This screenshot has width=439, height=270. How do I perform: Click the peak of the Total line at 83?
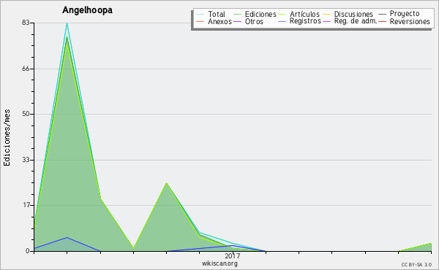point(67,23)
